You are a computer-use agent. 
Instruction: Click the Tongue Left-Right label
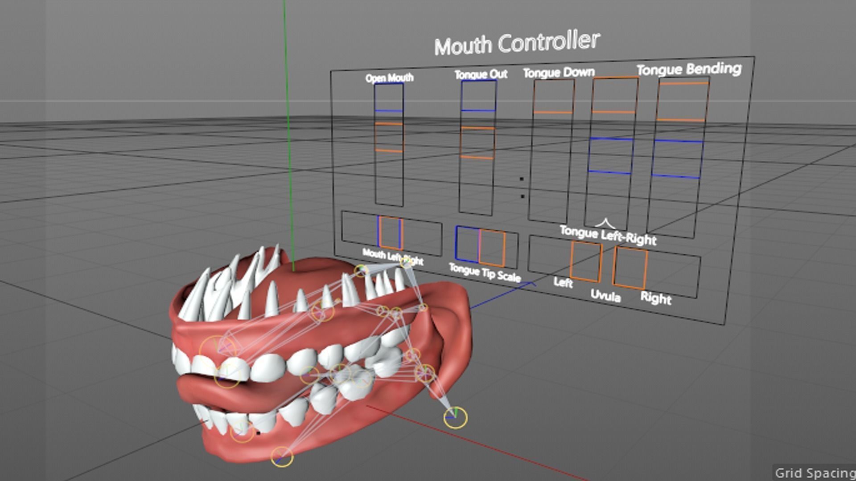(608, 235)
